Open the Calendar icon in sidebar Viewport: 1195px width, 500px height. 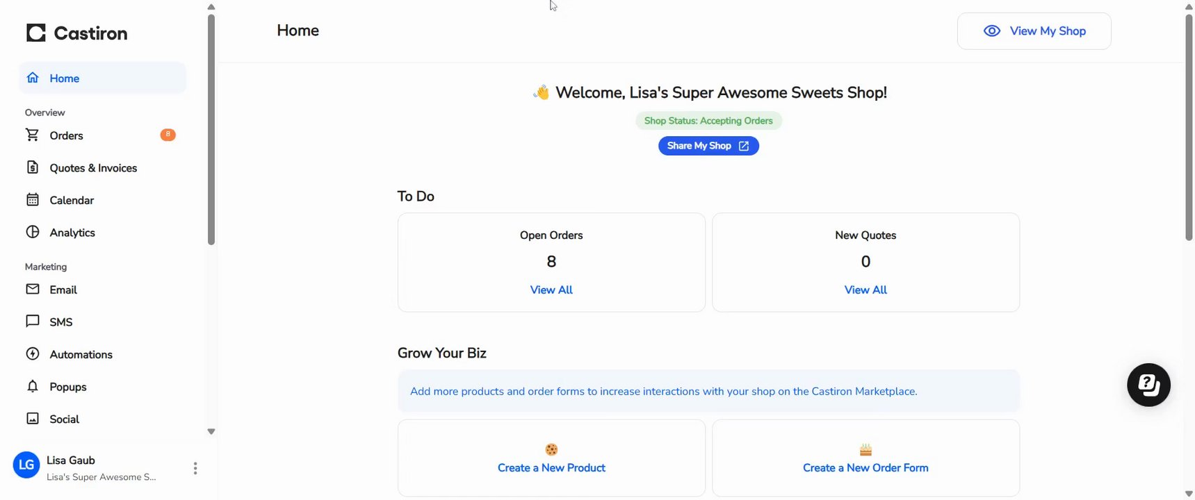33,200
